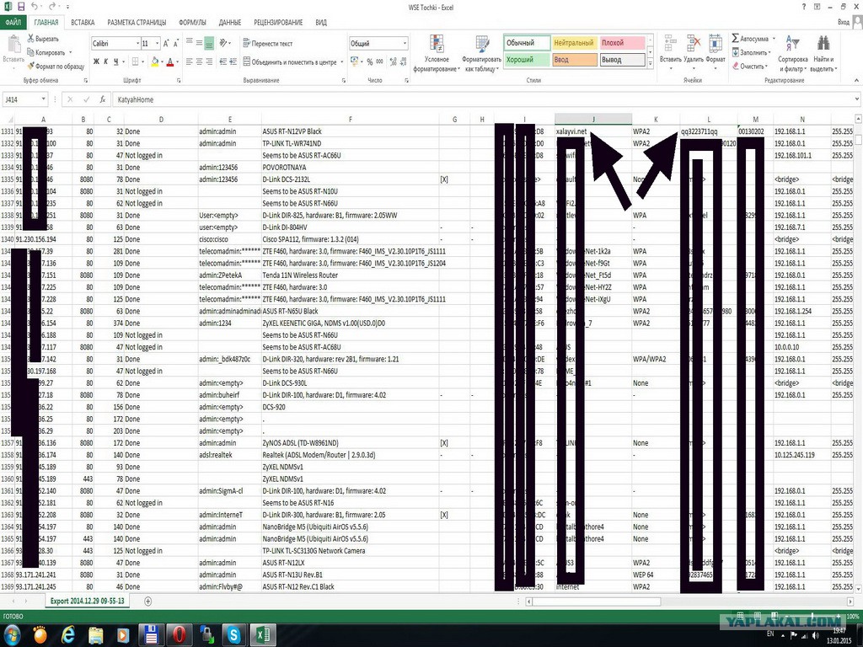Viewport: 863px width, 647px height.
Task: Apply the Плохой cell style
Action: pyautogui.click(x=622, y=42)
